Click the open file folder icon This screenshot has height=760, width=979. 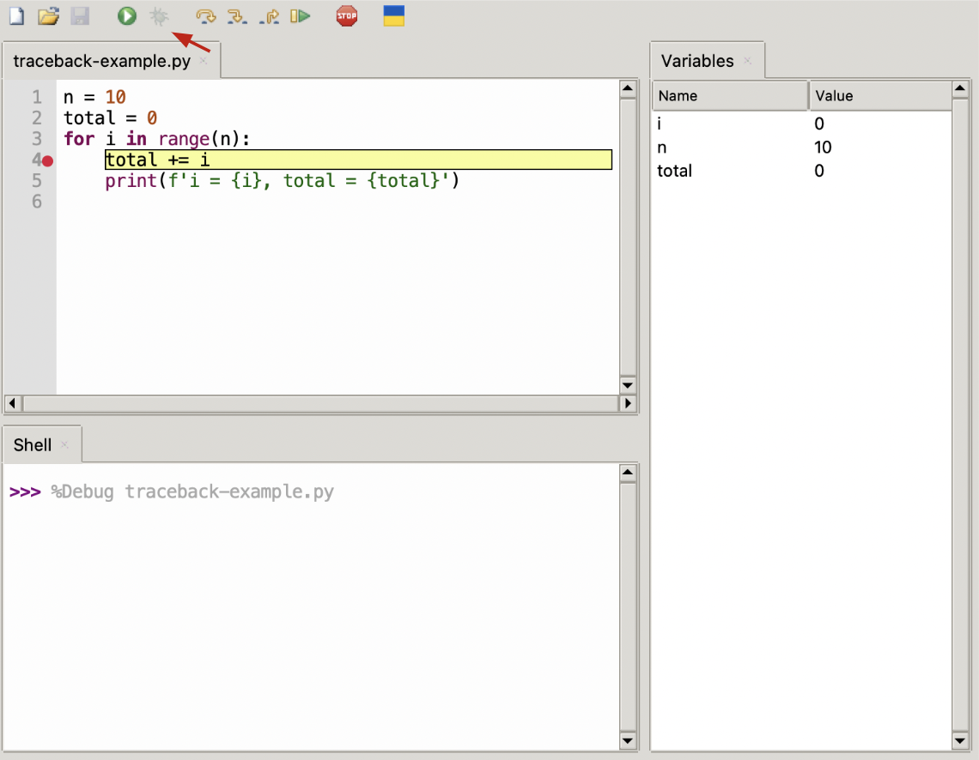point(48,15)
